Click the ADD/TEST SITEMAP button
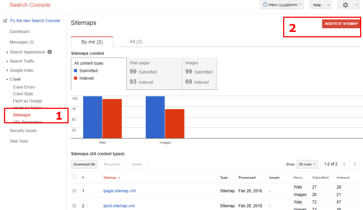This screenshot has height=210, width=363. coord(341,23)
